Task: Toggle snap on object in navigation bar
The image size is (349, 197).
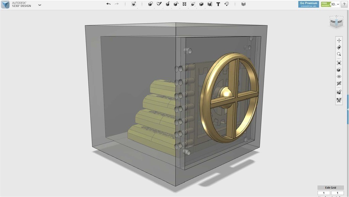Action: click(339, 92)
